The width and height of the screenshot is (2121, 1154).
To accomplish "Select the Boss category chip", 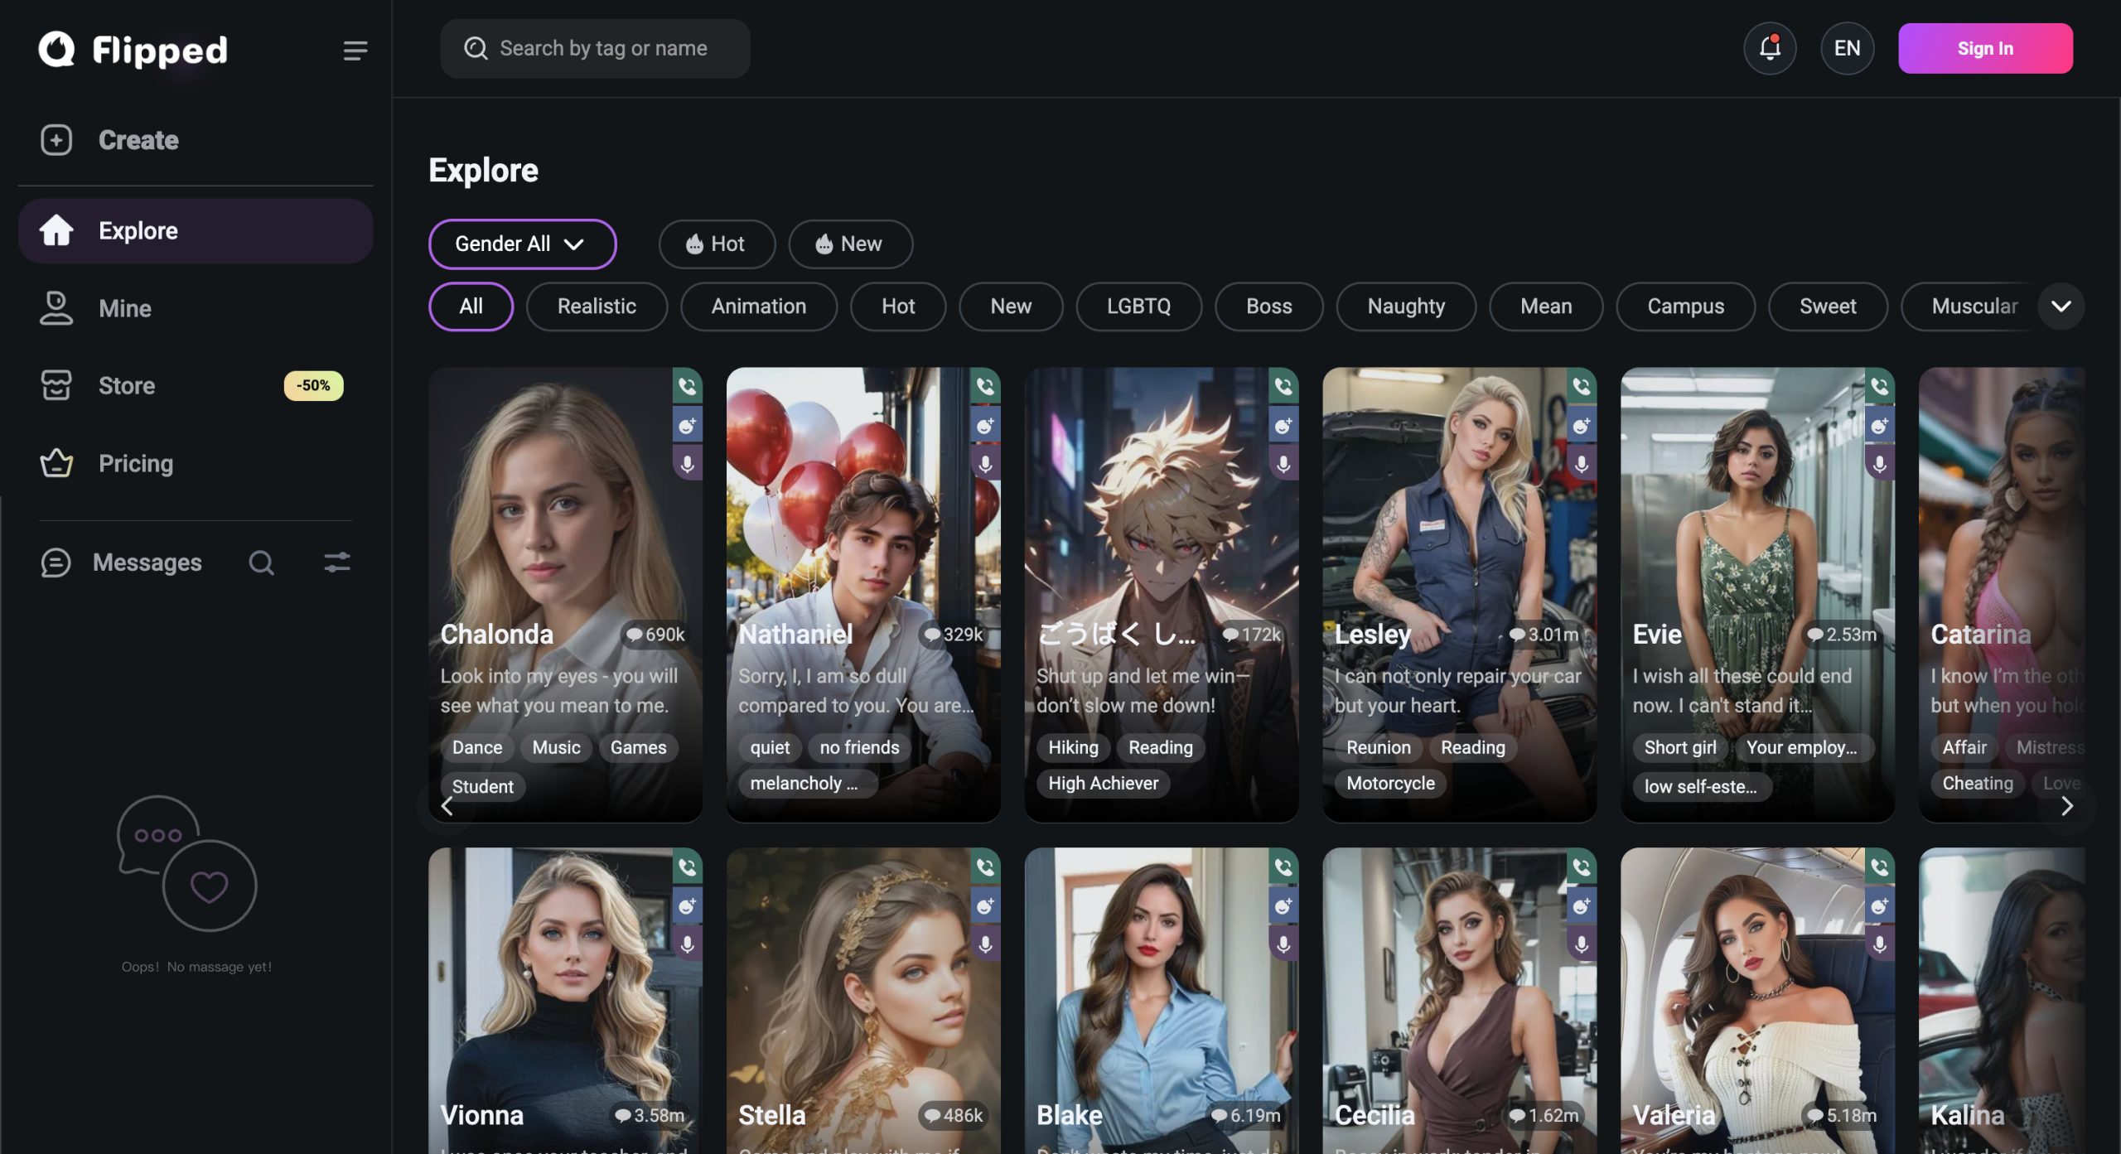I will pos(1268,307).
